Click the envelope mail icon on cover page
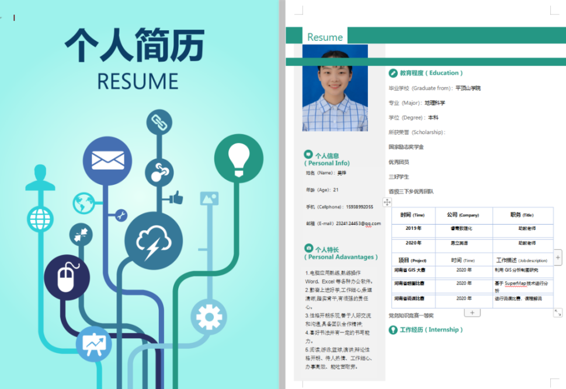Viewport: 566px width, 389px height. (x=107, y=160)
